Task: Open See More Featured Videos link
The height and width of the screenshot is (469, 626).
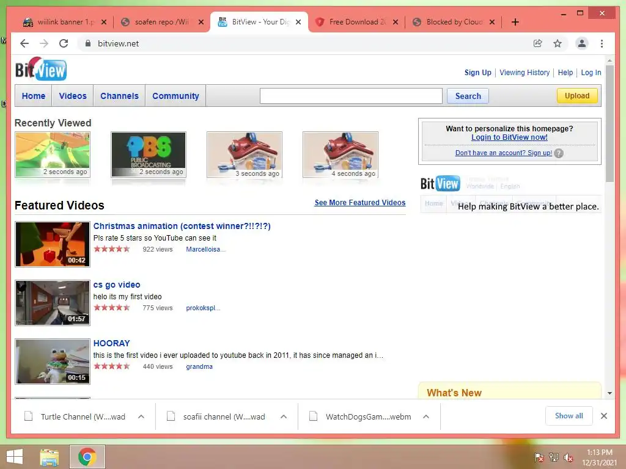Action: 359,203
